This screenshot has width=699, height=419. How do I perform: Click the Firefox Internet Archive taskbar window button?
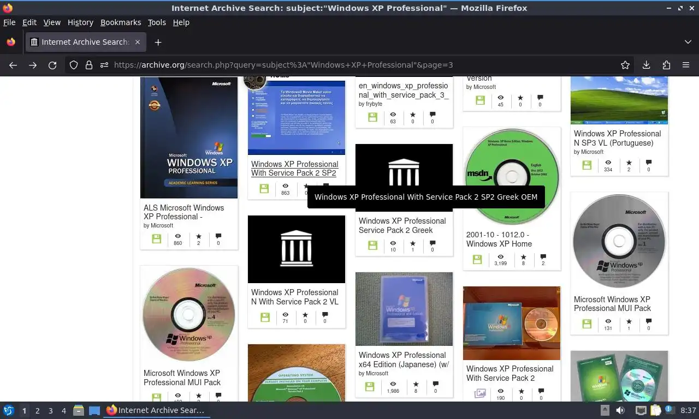157,410
